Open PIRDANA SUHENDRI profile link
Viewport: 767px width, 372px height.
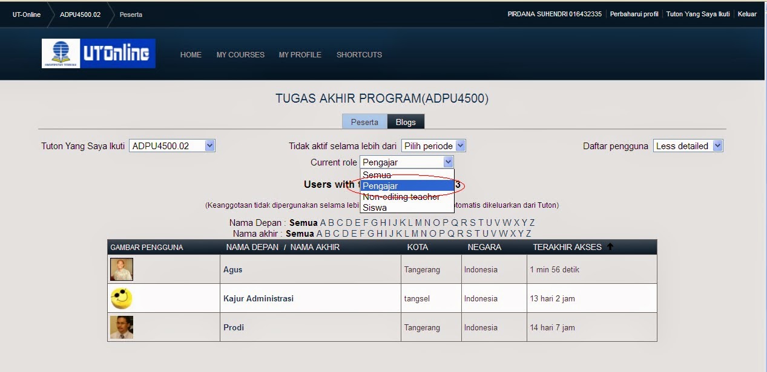(x=555, y=14)
